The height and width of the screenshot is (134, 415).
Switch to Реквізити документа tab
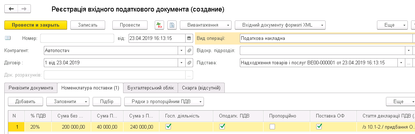(x=31, y=88)
